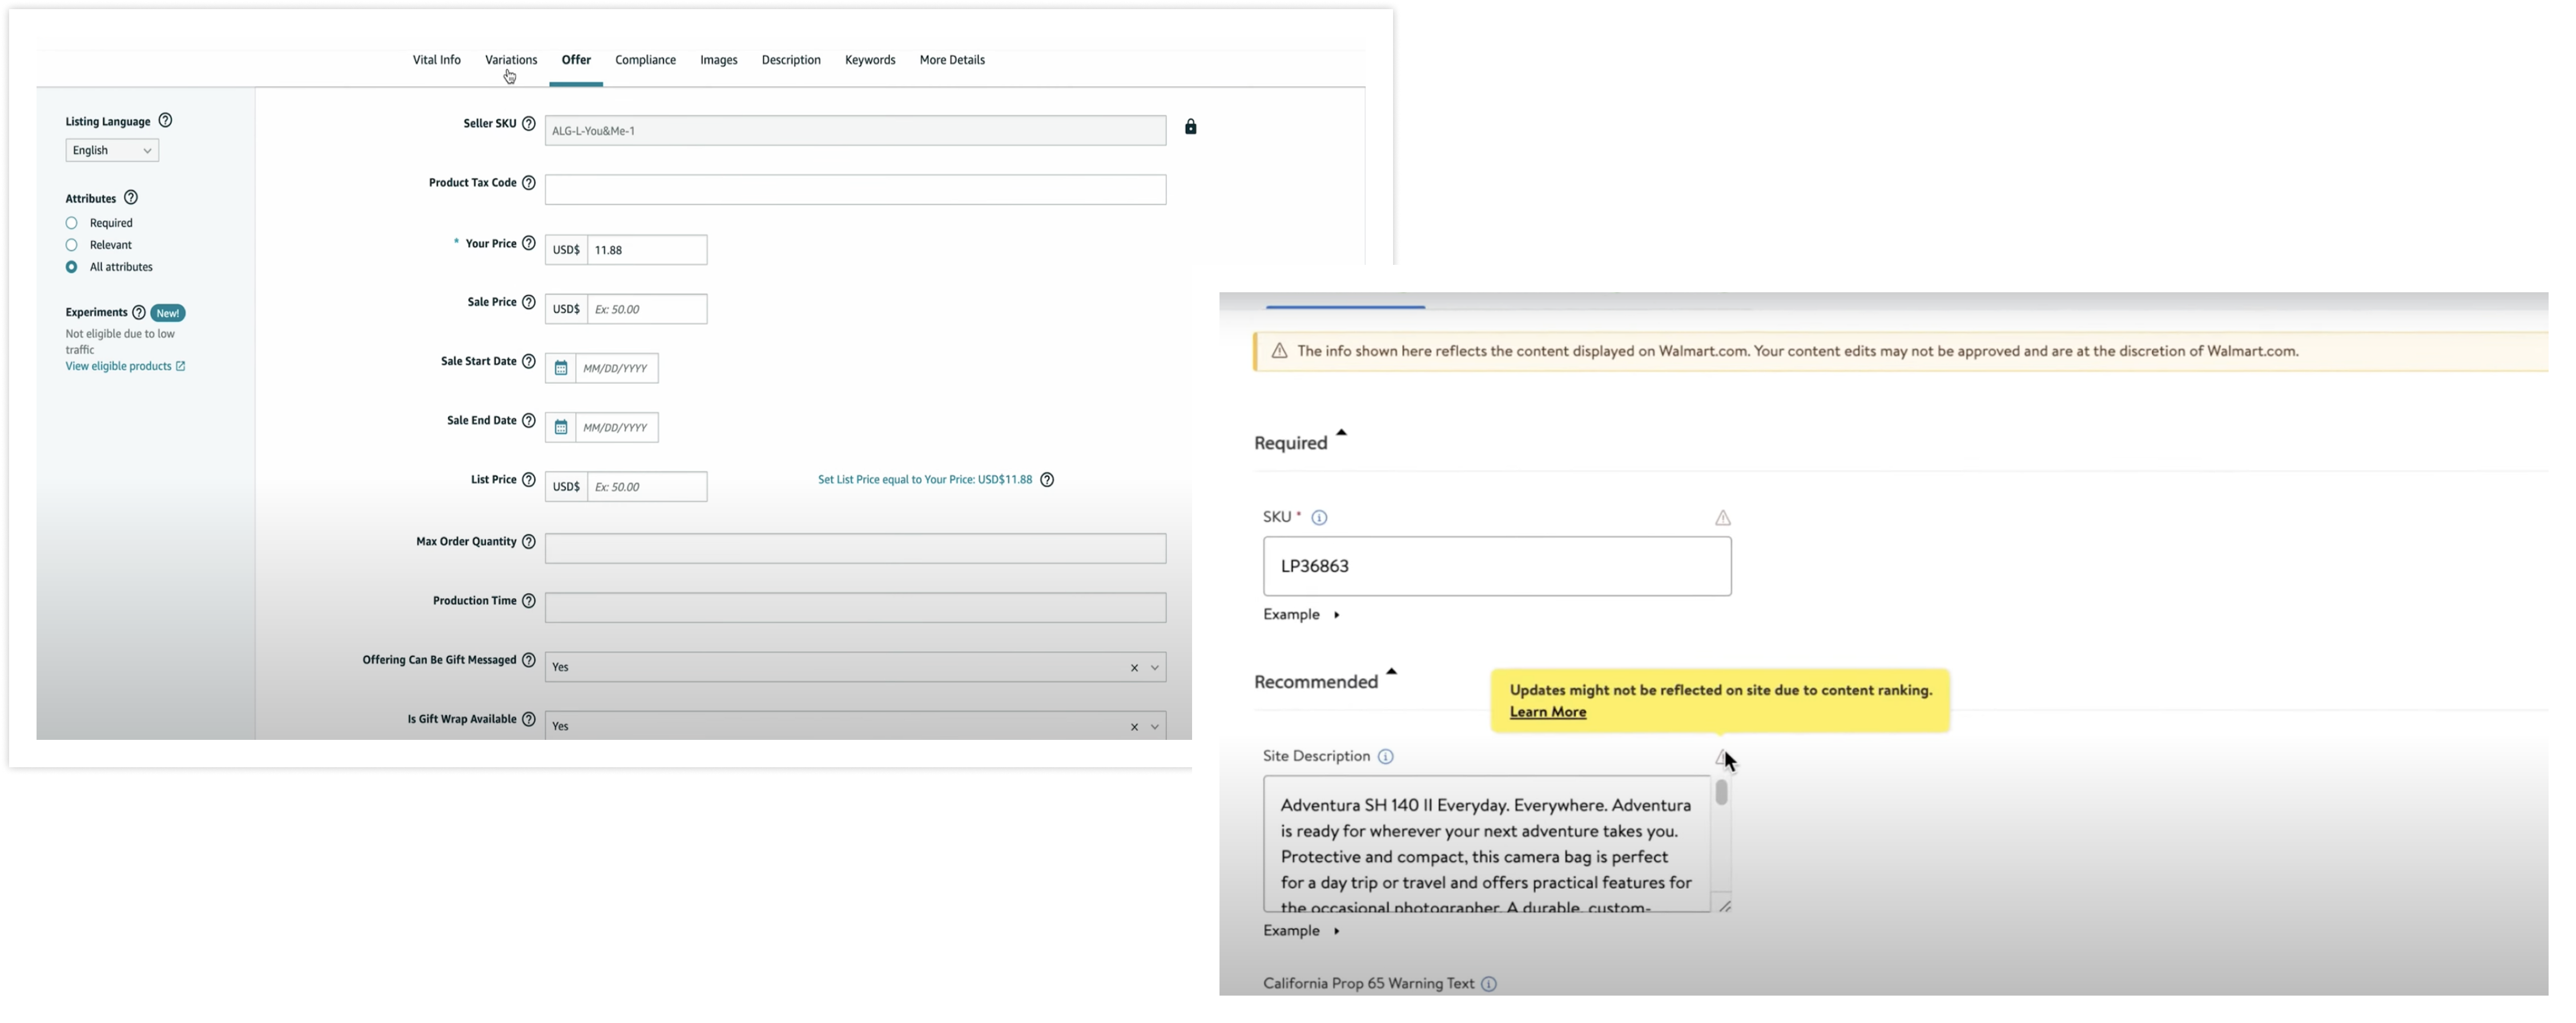Select the Relevant attributes radio button

[71, 245]
